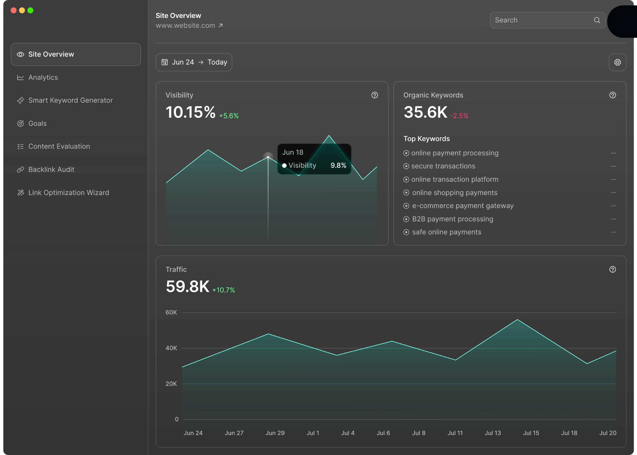The height and width of the screenshot is (455, 637).
Task: Open options for secure transactions keyword
Action: coord(613,166)
